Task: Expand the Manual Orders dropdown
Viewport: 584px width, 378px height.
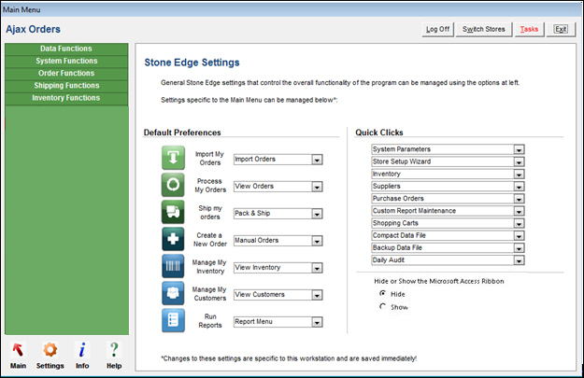Action: 317,241
